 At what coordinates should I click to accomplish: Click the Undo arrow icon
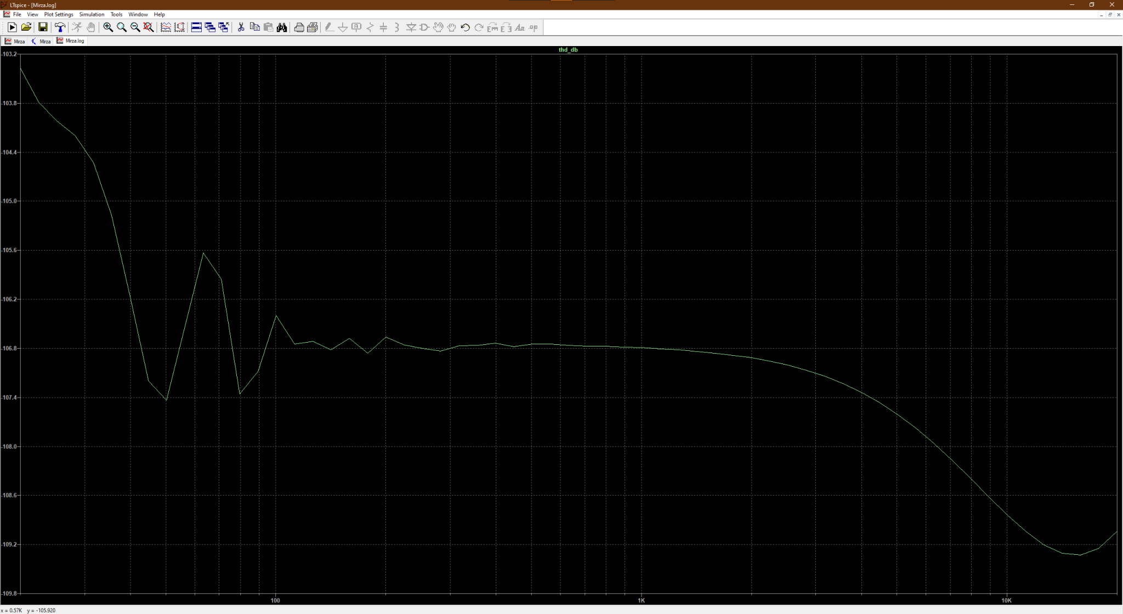465,27
